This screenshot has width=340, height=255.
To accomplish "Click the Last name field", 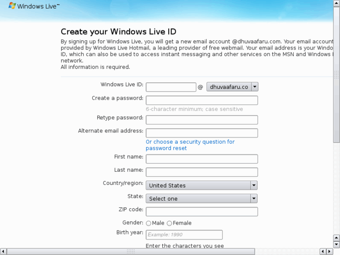I will tap(202, 172).
